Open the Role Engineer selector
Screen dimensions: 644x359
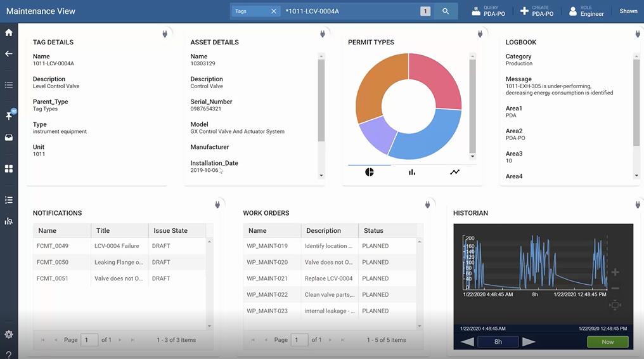tap(586, 11)
